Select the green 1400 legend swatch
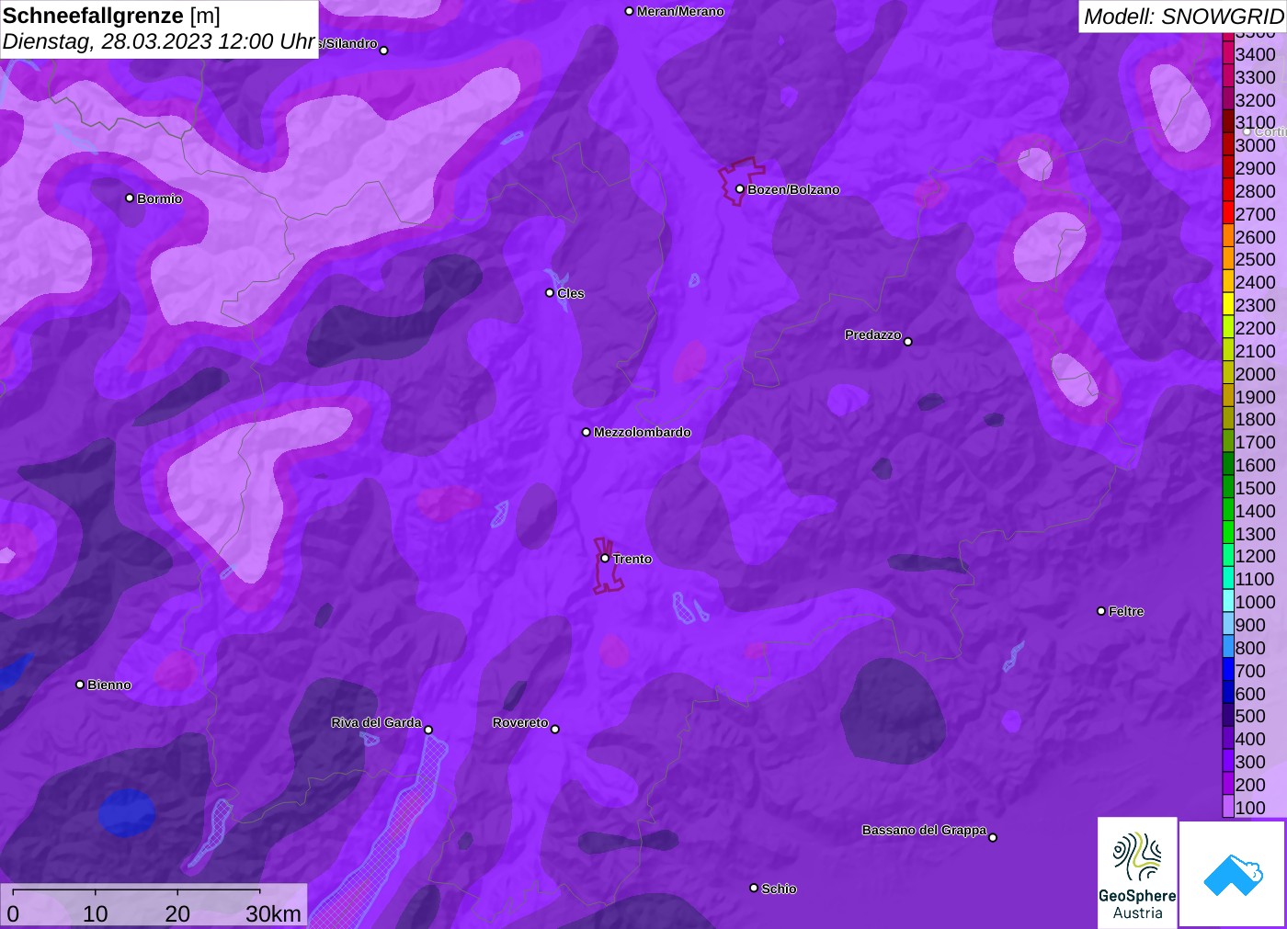 point(1228,511)
